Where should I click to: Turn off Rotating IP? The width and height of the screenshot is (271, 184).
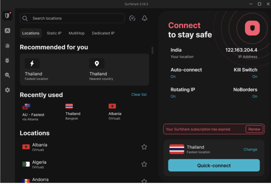pos(173,96)
